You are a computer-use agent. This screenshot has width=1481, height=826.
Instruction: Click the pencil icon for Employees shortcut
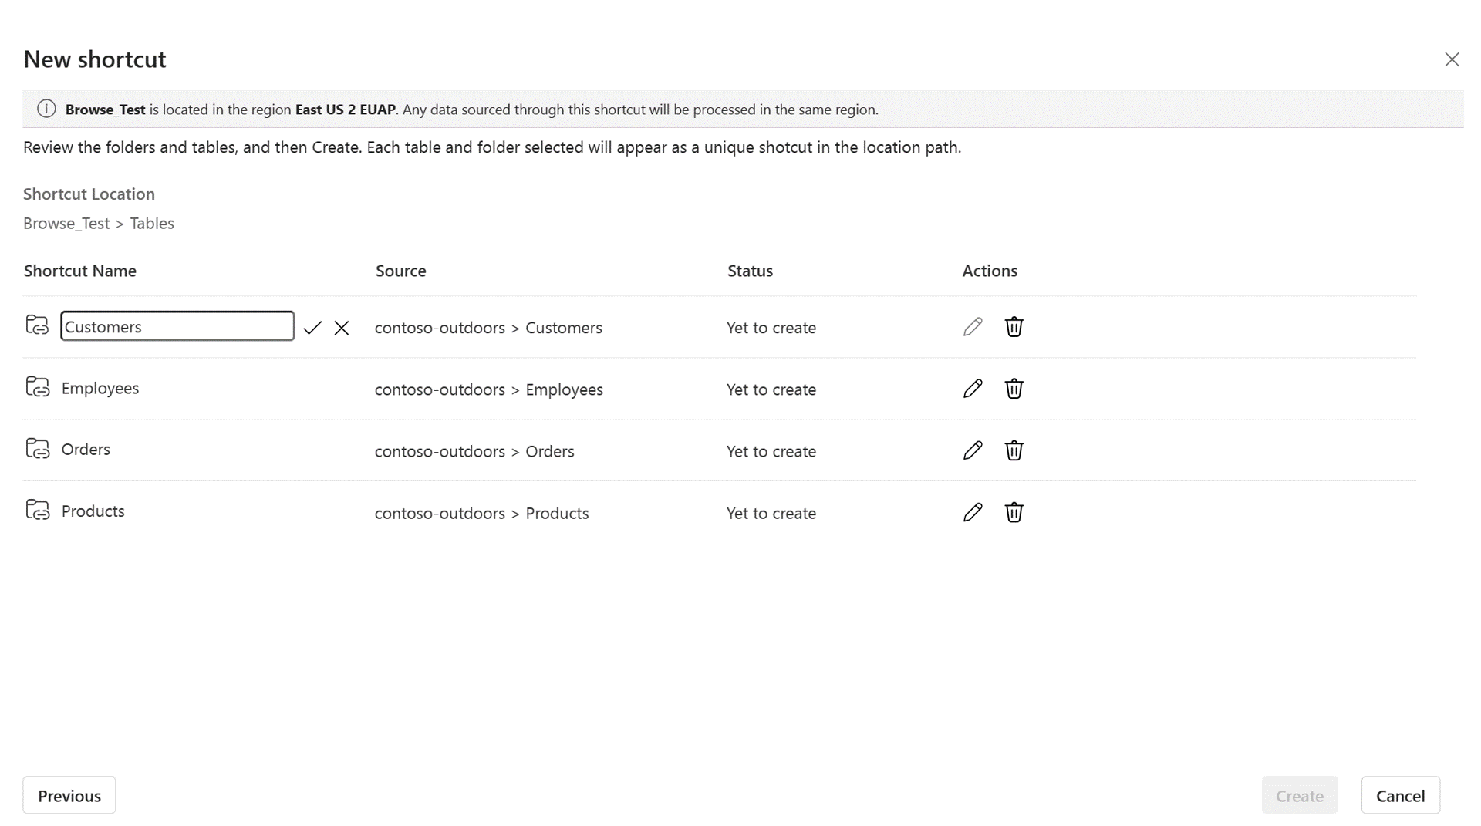click(x=973, y=389)
